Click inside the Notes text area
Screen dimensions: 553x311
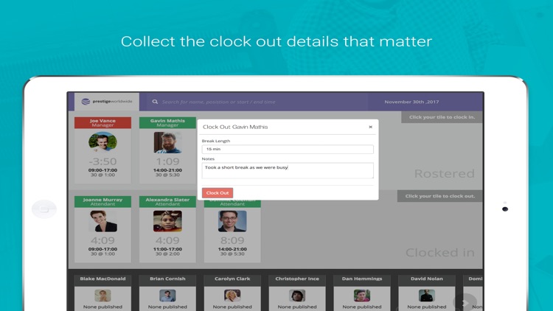pos(288,170)
